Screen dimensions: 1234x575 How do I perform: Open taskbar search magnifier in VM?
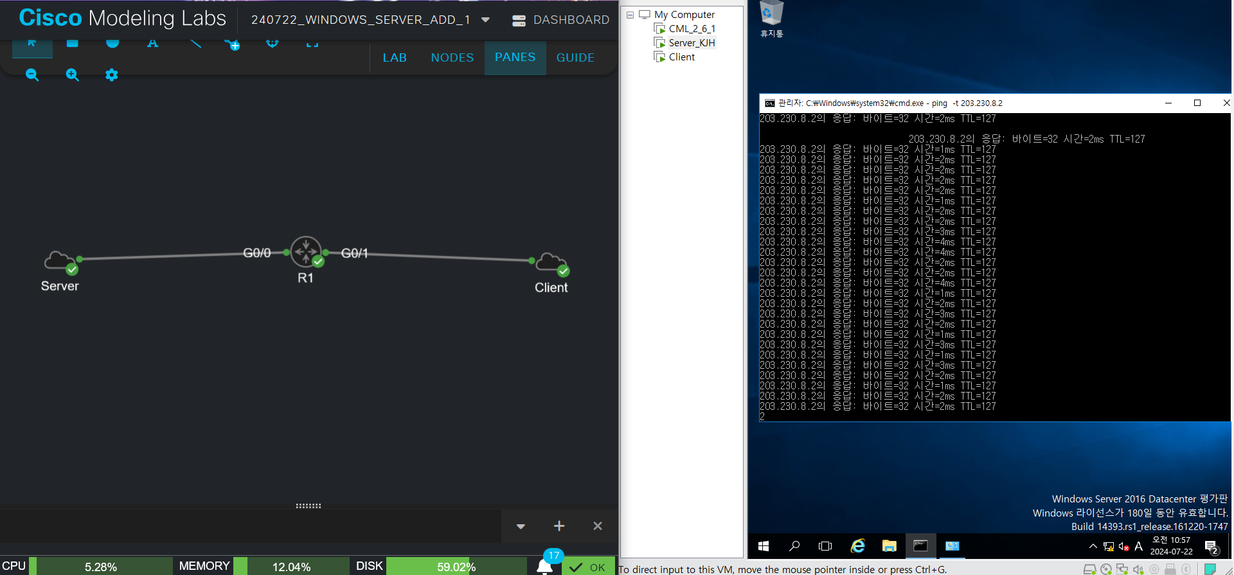tap(794, 546)
